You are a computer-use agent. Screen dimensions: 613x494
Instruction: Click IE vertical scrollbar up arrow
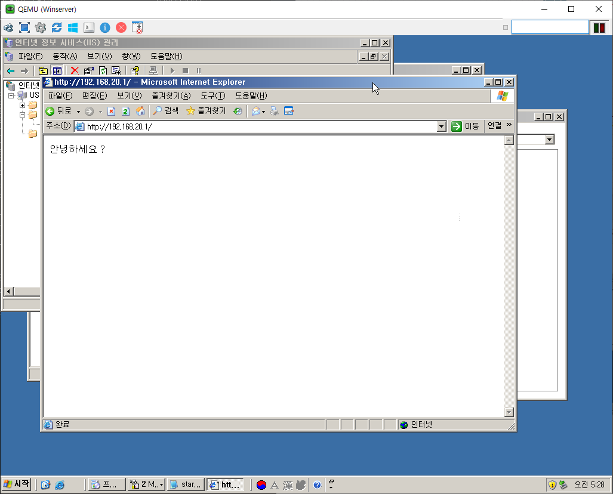pos(509,140)
